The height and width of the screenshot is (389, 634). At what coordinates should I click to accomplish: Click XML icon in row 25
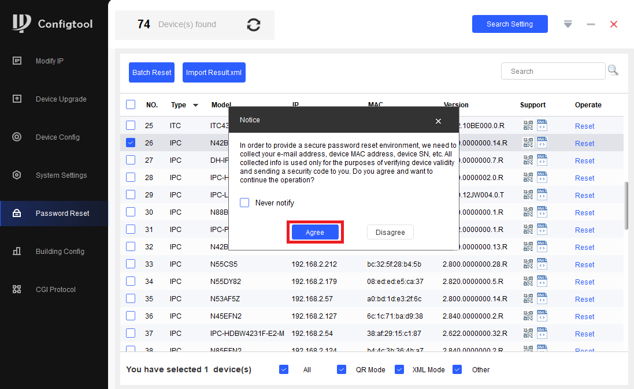click(x=542, y=125)
